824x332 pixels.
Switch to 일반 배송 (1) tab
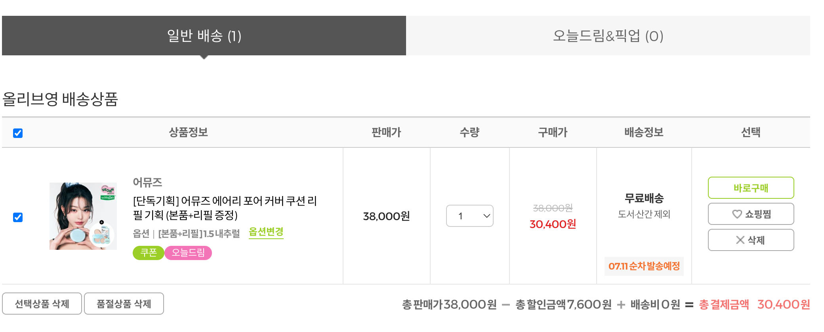click(204, 36)
